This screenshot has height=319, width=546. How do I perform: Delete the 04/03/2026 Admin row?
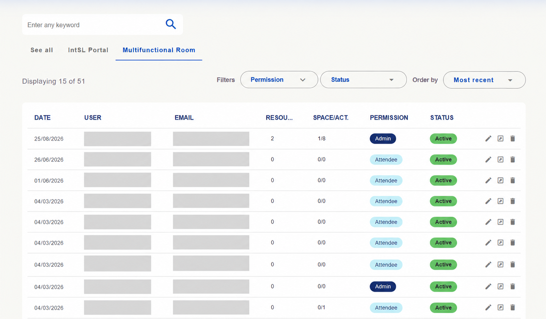click(x=513, y=286)
